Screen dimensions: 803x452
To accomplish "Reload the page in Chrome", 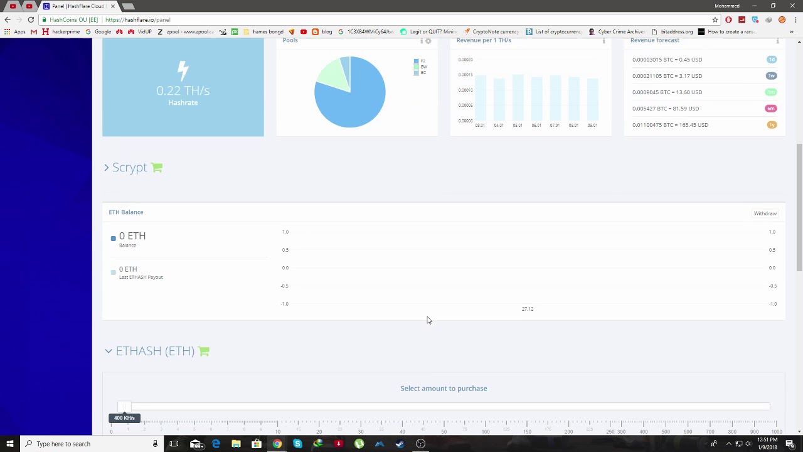I will [x=31, y=19].
